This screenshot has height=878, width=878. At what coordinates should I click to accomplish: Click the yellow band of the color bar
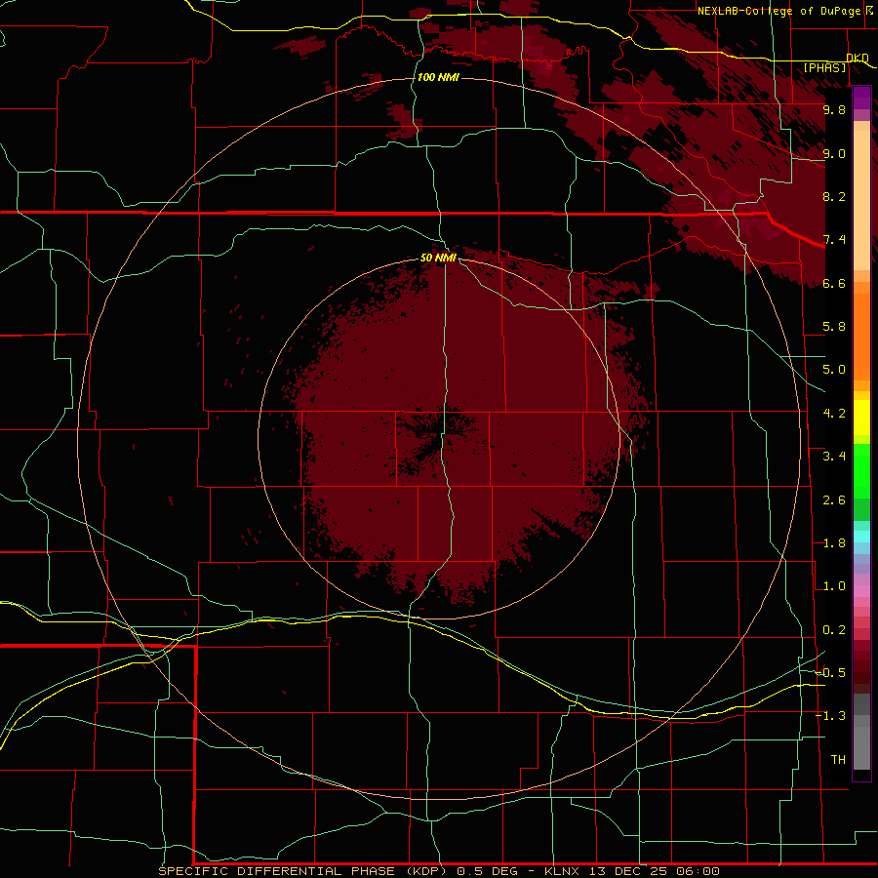(x=861, y=418)
